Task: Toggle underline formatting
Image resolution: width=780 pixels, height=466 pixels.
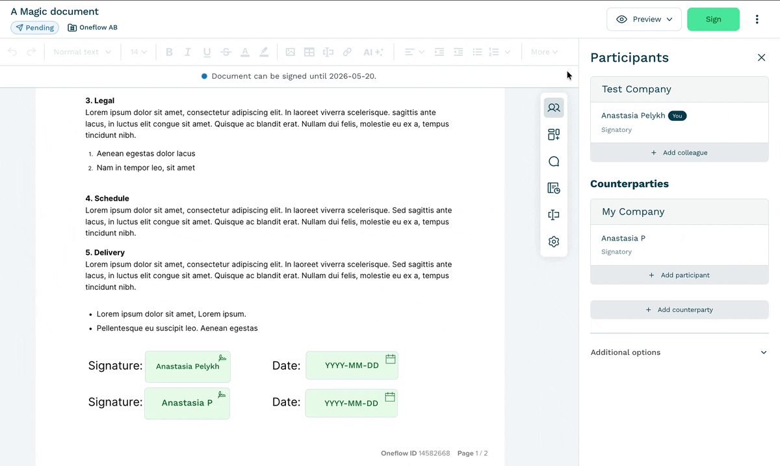Action: (x=207, y=52)
